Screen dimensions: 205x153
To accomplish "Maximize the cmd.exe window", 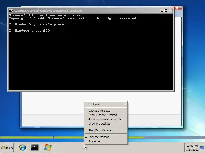I will coord(166,11).
